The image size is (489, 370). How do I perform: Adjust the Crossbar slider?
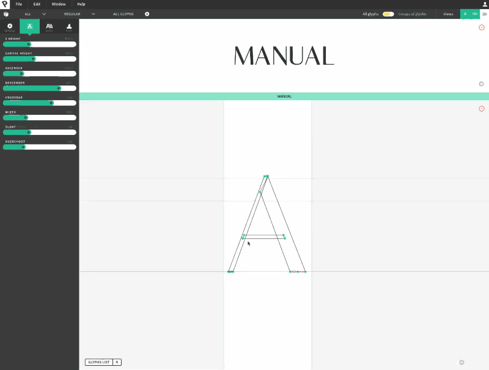(40, 103)
